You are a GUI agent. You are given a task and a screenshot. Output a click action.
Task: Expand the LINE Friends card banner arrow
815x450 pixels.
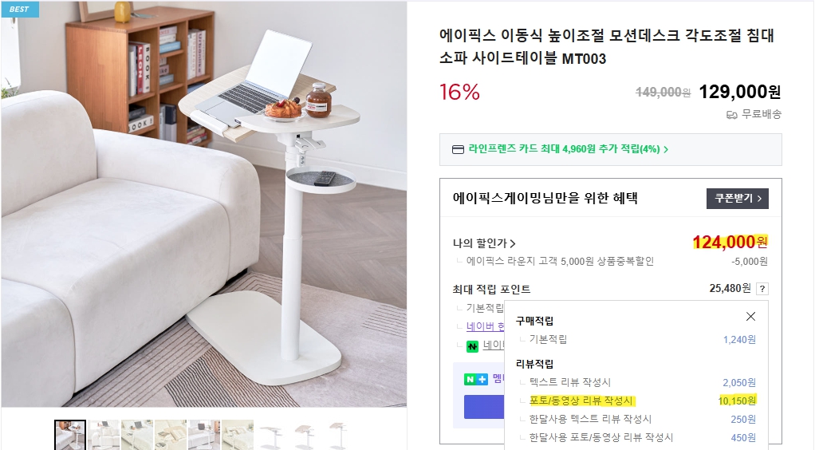point(666,150)
